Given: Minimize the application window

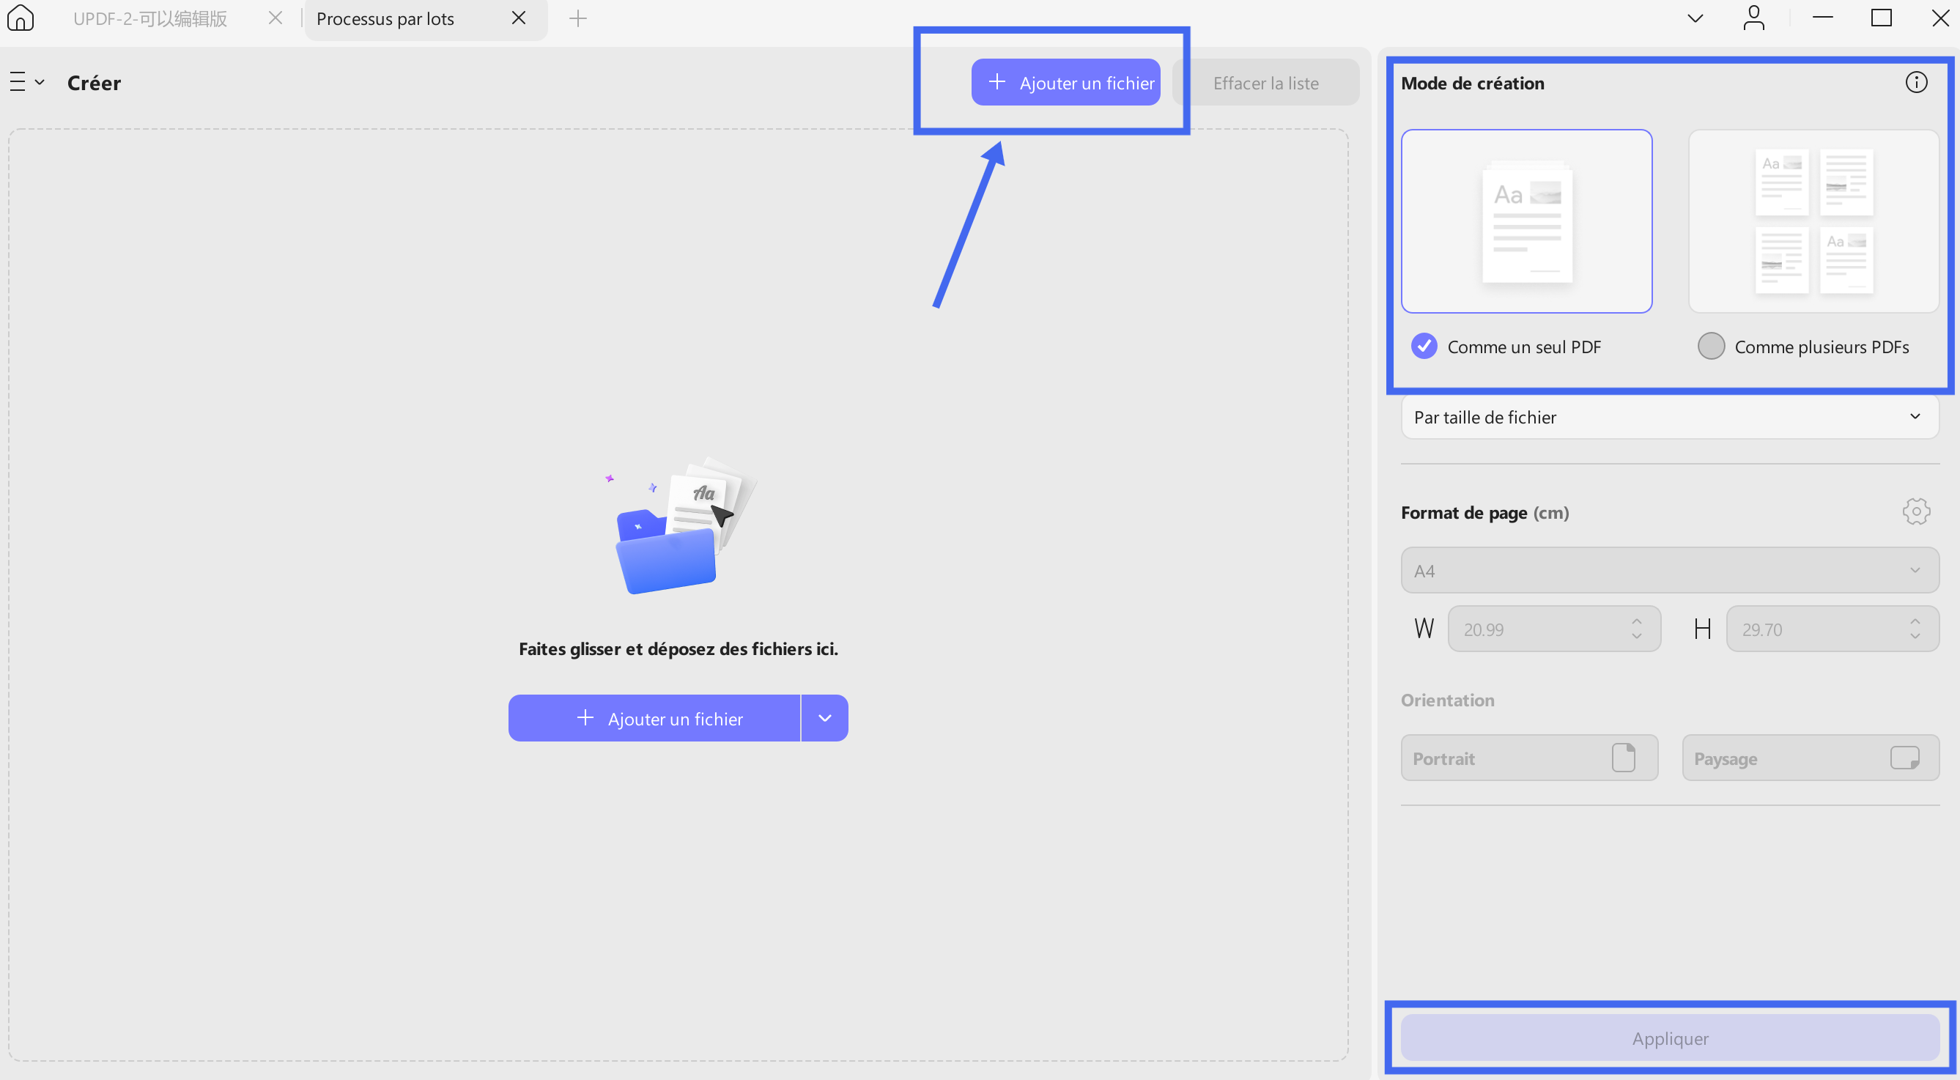Looking at the screenshot, I should [x=1822, y=18].
